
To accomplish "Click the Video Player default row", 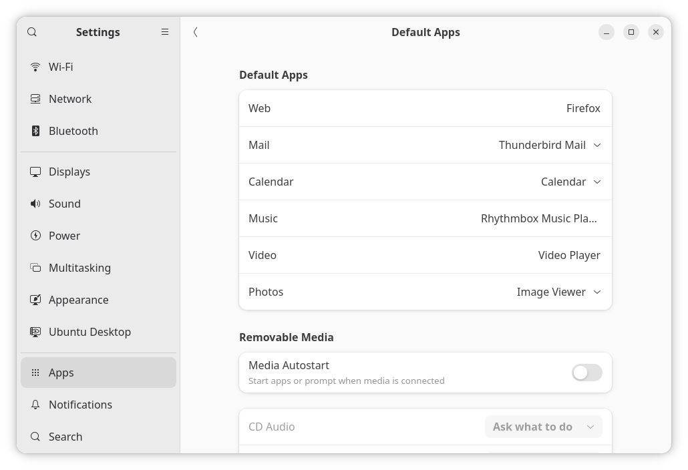I will click(x=425, y=255).
